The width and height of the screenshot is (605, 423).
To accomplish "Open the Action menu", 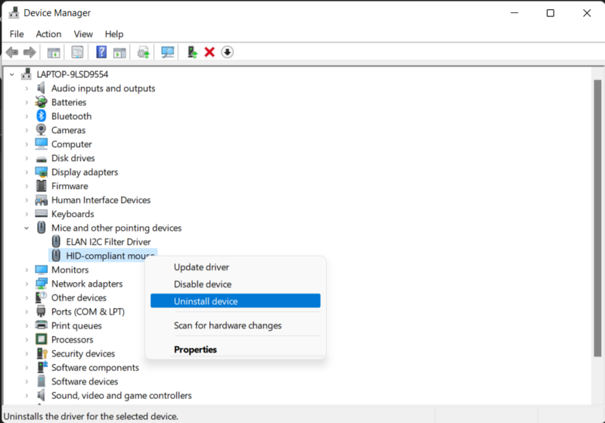I will 48,34.
